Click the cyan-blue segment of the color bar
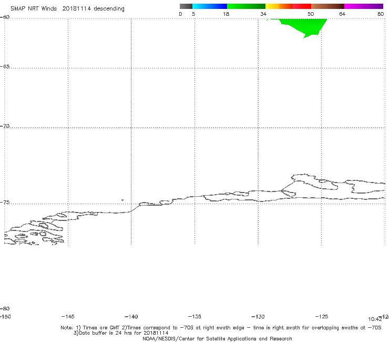389x342 pixels. [210, 6]
